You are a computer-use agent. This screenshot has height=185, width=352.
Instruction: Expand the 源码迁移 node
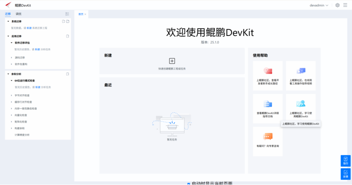[x=12, y=57]
